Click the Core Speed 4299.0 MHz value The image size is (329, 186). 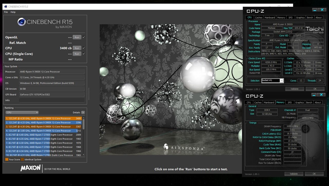coord(271,62)
